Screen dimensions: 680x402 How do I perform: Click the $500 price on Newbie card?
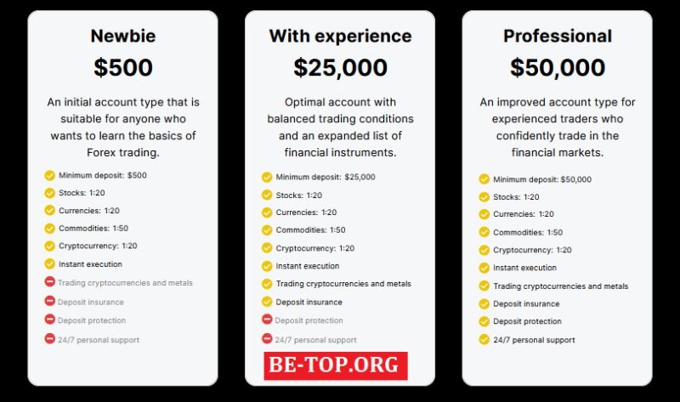[123, 68]
